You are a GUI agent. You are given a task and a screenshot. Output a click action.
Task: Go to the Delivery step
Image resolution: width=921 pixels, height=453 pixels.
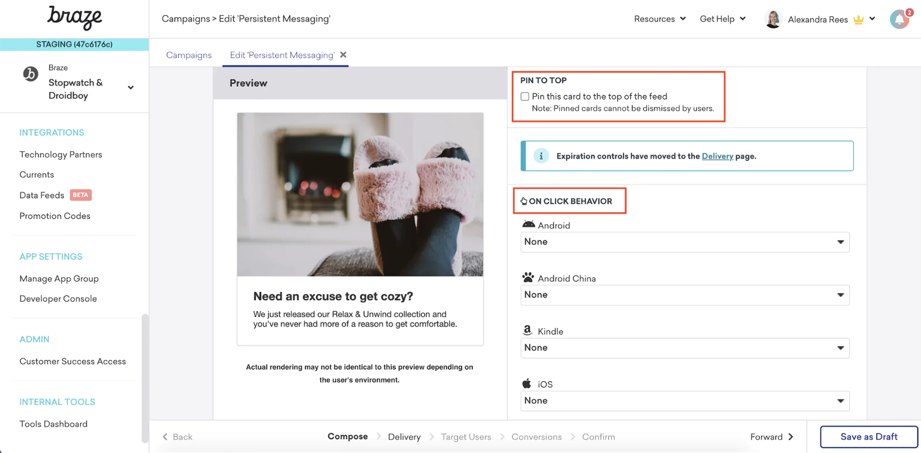pos(404,437)
